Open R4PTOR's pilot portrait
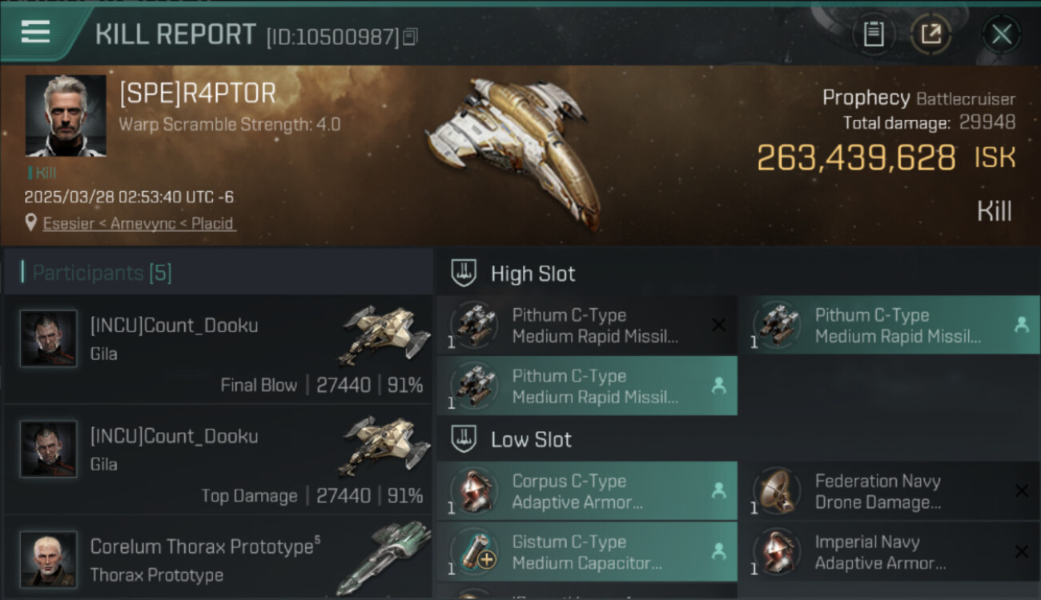The image size is (1041, 600). (x=66, y=116)
